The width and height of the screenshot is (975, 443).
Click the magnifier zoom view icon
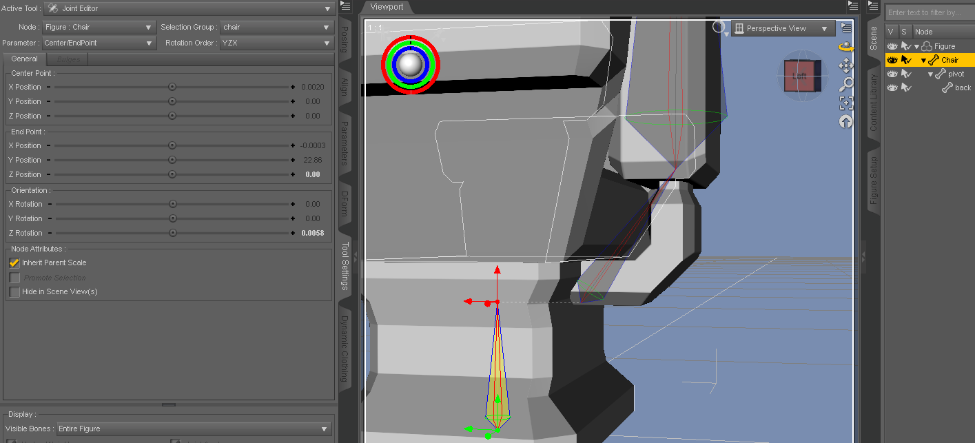click(x=845, y=84)
